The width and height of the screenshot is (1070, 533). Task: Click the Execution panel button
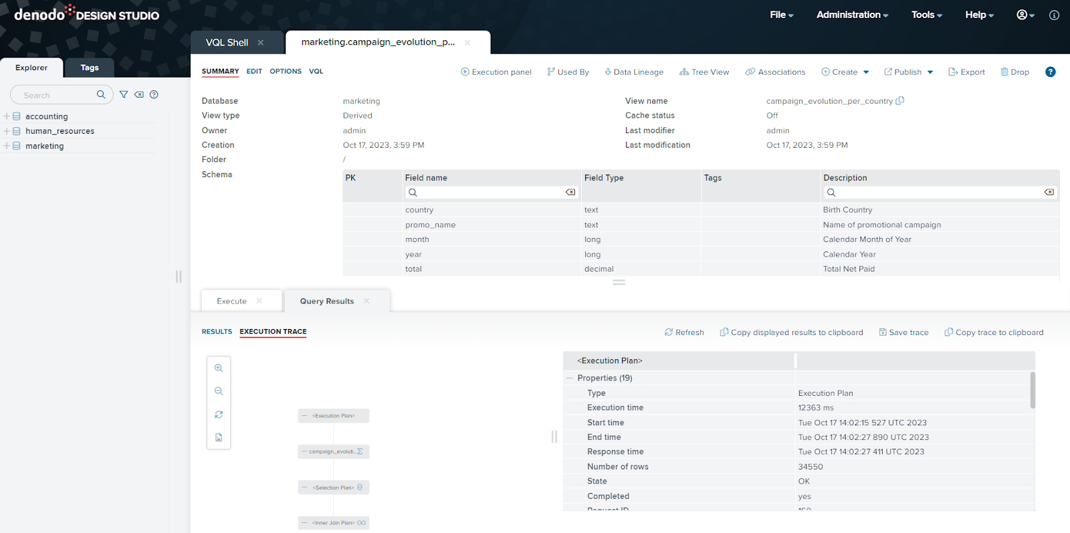[496, 72]
